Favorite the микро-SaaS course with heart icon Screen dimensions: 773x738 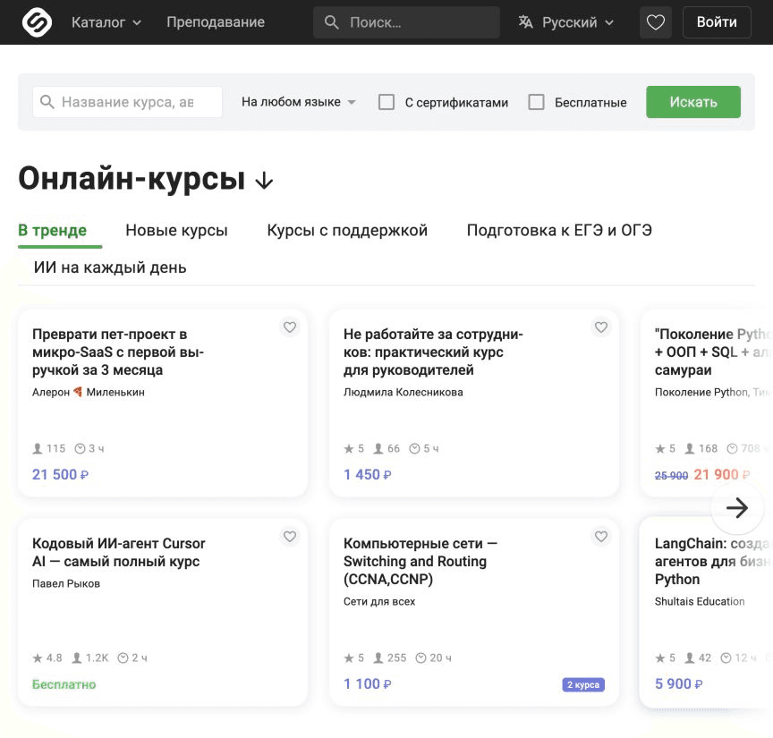pyautogui.click(x=290, y=327)
